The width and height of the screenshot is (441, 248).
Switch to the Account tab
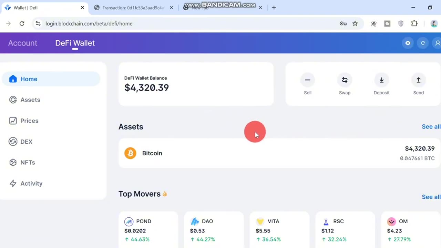coord(23,43)
